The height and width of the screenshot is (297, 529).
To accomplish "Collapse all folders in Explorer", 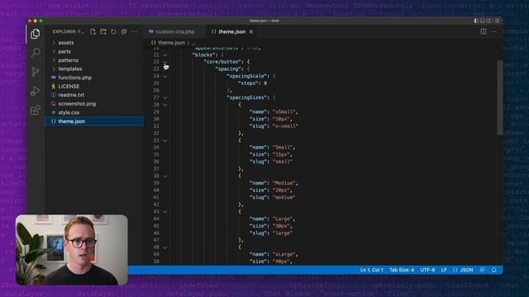I will pyautogui.click(x=124, y=31).
